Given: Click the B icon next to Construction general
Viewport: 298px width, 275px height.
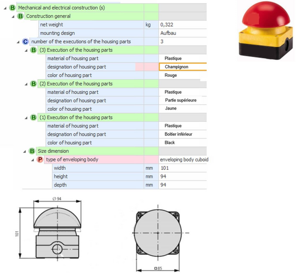Looking at the screenshot, I should click(20, 16).
